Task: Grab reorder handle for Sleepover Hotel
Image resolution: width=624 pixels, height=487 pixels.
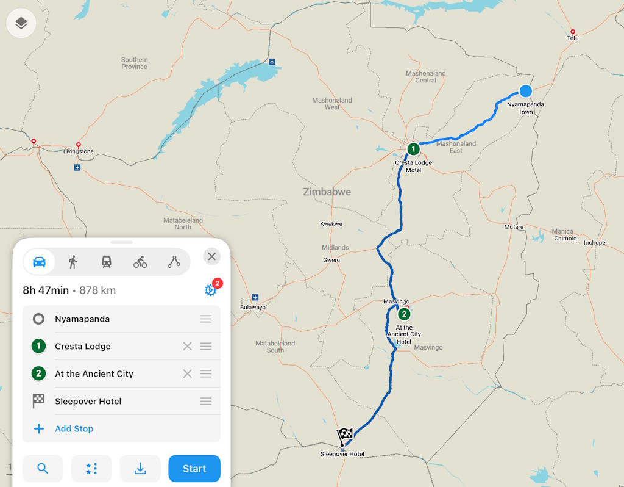Action: tap(206, 402)
